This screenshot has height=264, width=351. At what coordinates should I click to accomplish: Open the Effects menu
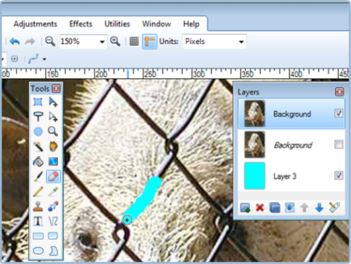pos(81,24)
